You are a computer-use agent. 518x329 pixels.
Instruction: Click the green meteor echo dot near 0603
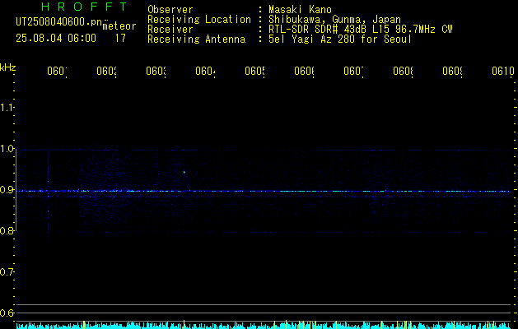184,172
